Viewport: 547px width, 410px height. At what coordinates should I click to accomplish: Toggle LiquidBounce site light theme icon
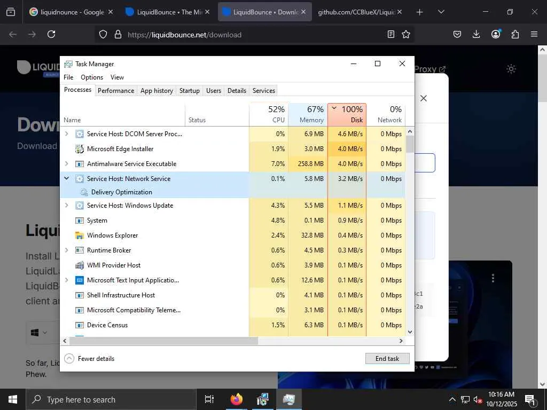point(511,69)
